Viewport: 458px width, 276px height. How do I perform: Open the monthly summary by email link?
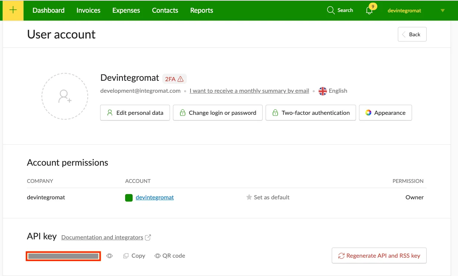[x=249, y=91]
